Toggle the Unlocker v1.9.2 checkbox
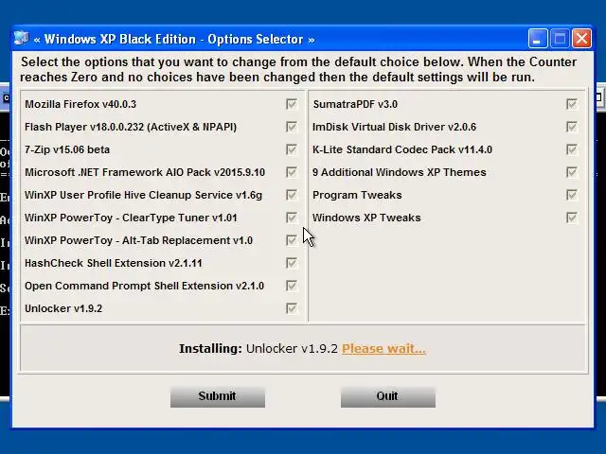The height and width of the screenshot is (454, 606). 292,308
